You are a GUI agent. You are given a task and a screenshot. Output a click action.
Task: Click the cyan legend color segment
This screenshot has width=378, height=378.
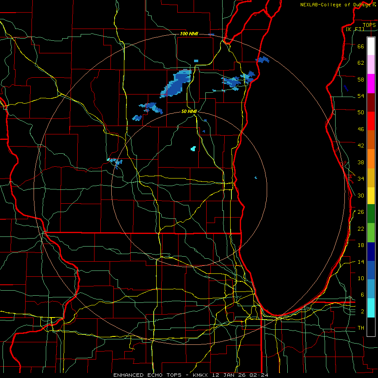point(371,308)
